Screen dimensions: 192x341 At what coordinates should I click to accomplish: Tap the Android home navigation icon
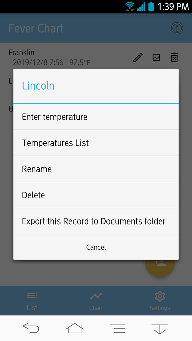(x=75, y=328)
